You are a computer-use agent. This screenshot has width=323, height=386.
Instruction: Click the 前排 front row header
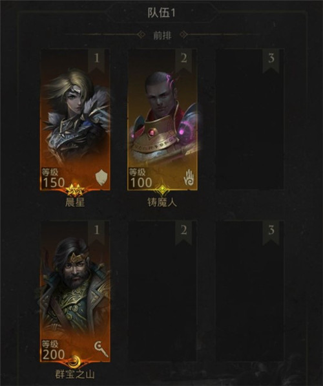pyautogui.click(x=162, y=35)
